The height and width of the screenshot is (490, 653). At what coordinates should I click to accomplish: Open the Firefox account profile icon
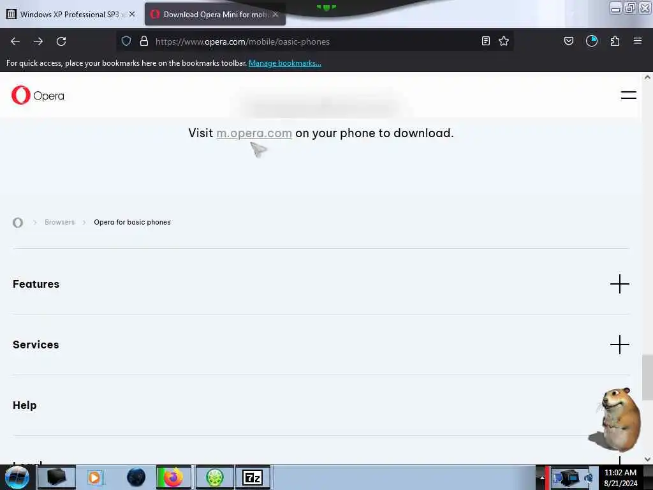click(592, 41)
